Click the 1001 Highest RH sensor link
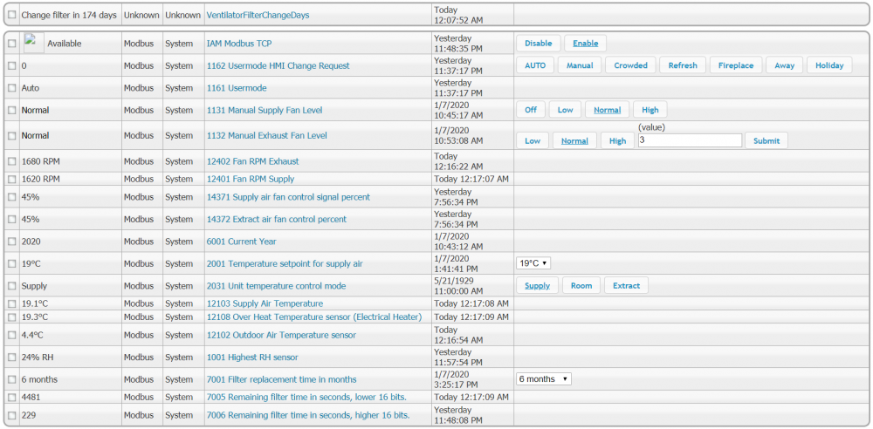Image resolution: width=873 pixels, height=429 pixels. coord(251,357)
